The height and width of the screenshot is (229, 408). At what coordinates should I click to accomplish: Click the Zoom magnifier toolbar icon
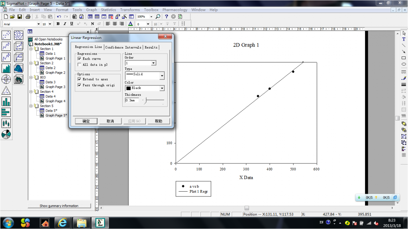(x=158, y=17)
